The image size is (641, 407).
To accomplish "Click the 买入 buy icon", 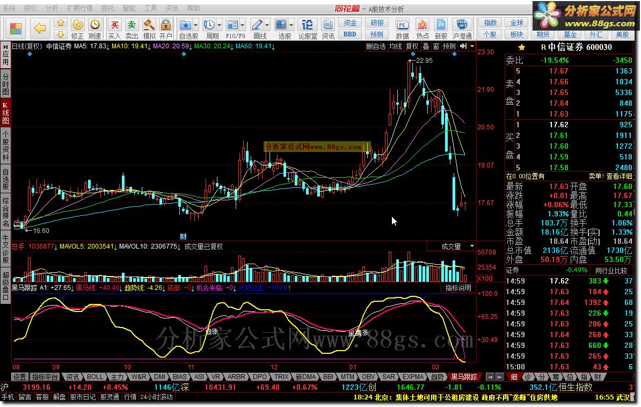I will coord(114,28).
